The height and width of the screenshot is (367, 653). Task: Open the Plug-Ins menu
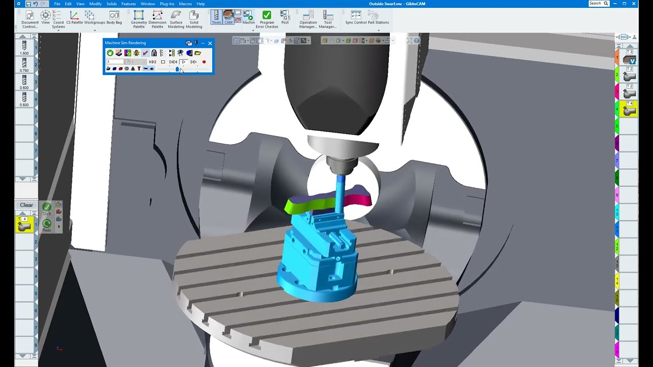167,4
